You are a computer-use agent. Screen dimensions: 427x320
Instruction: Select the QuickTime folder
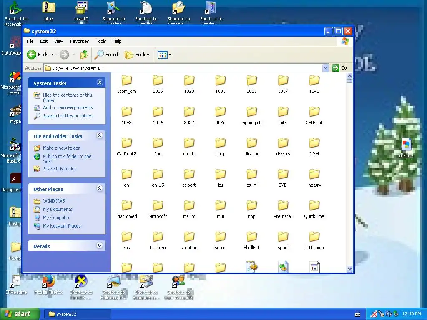click(x=314, y=210)
